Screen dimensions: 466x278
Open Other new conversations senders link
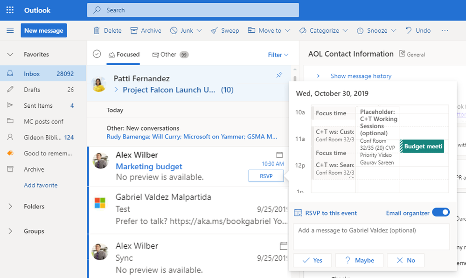[192, 137]
